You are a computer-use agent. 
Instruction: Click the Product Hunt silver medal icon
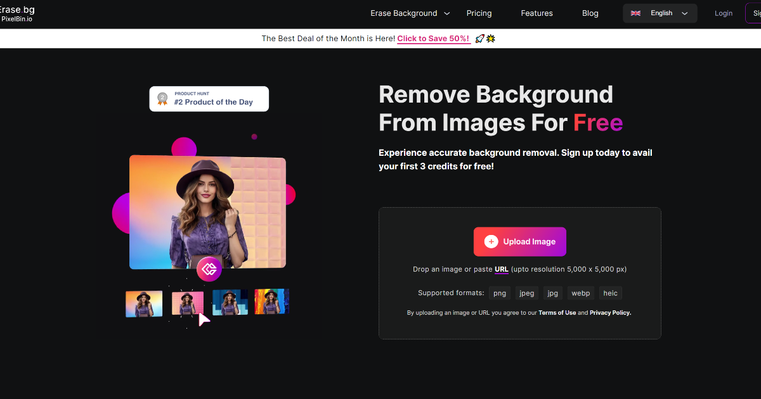click(x=162, y=99)
